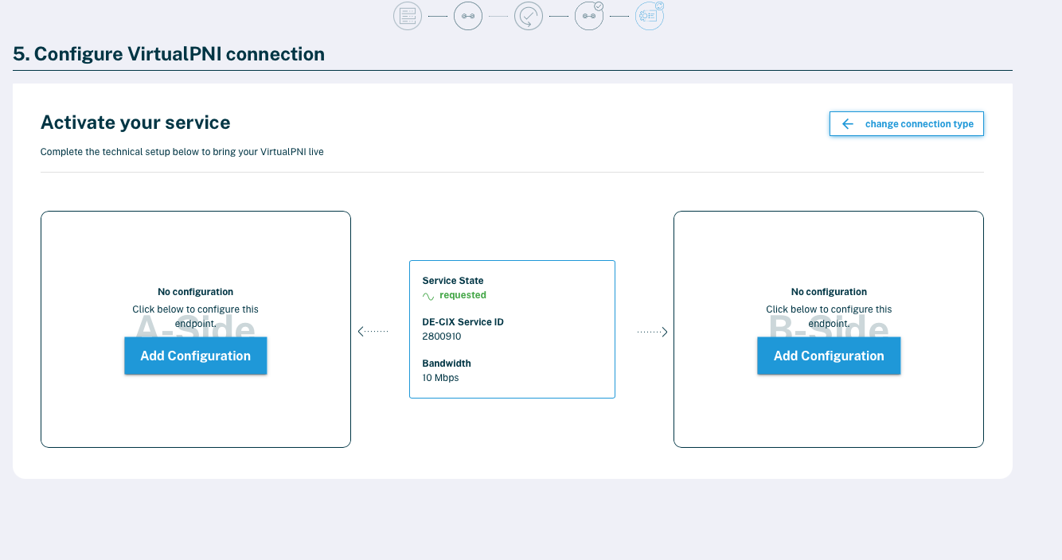1062x560 pixels.
Task: Click the server list step icon
Action: 408,16
